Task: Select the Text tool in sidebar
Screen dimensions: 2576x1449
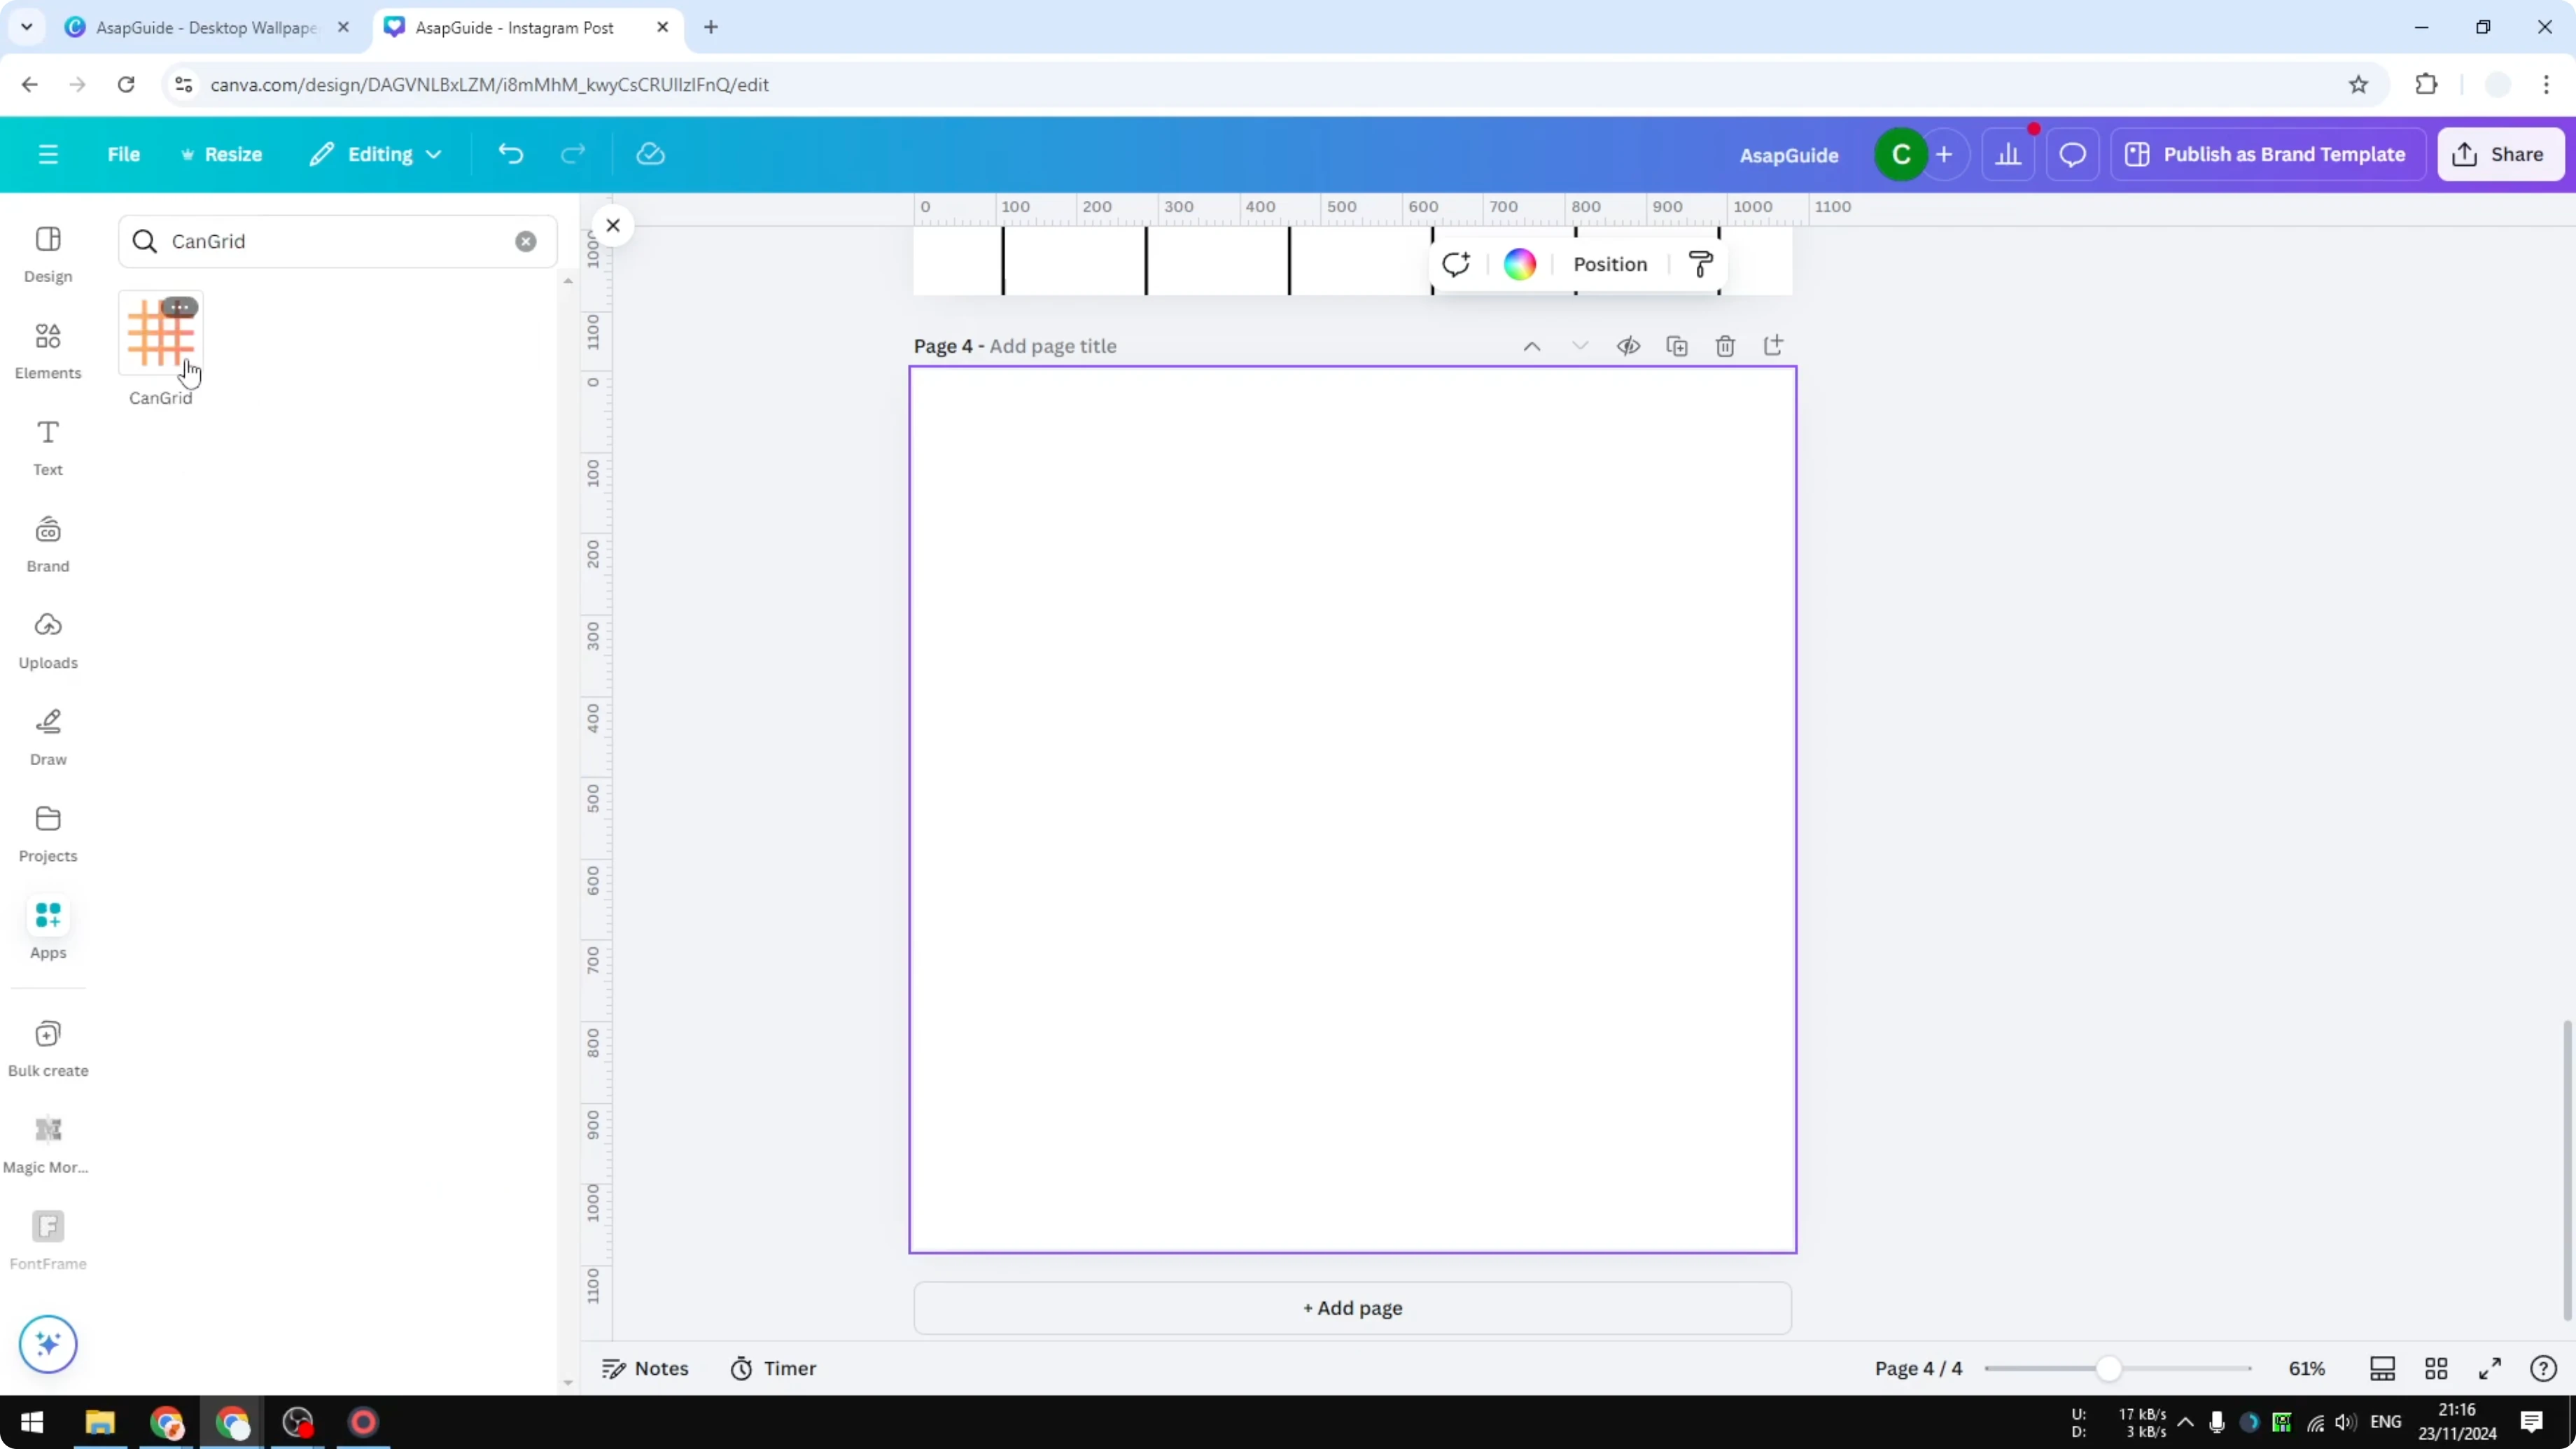Action: click(x=47, y=446)
